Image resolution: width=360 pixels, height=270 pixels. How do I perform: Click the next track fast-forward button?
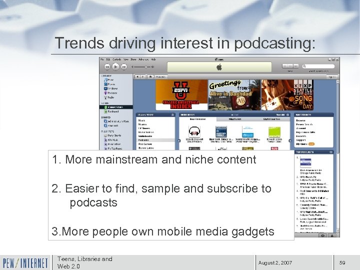pos(124,67)
